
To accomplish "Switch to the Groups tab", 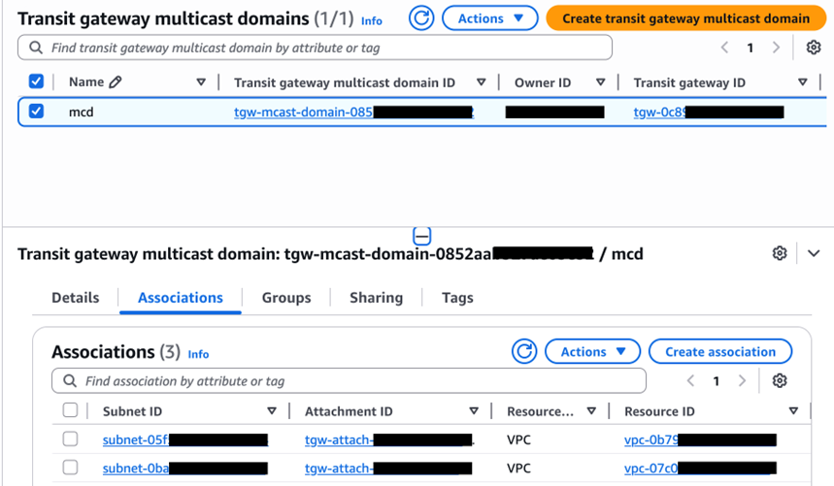I will pyautogui.click(x=286, y=298).
